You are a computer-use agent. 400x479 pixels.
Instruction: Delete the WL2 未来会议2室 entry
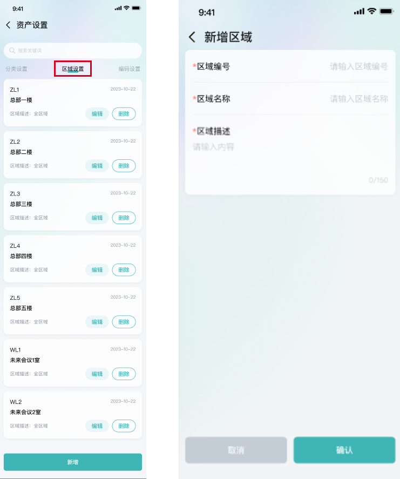124,426
